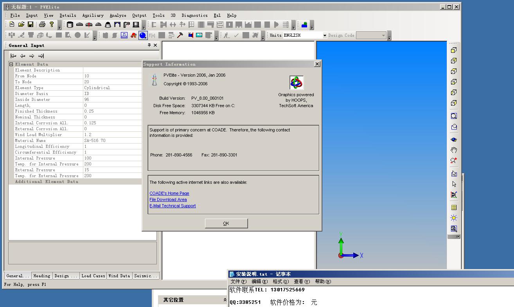
Task: Collapse the Element Data section
Action: (11, 64)
